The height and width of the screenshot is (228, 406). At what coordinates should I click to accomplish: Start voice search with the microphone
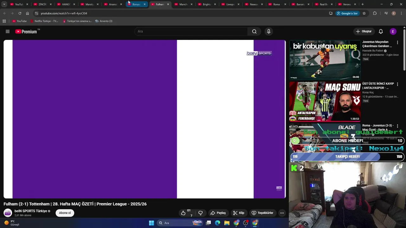(269, 31)
